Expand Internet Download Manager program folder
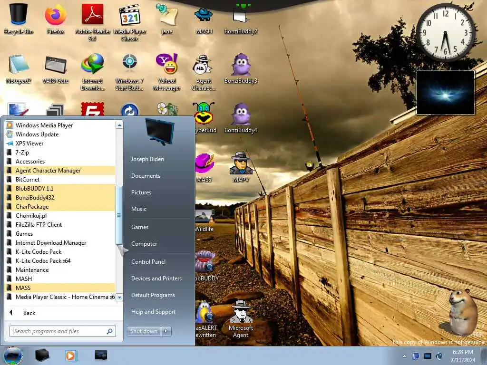This screenshot has height=365, width=487. [60, 242]
